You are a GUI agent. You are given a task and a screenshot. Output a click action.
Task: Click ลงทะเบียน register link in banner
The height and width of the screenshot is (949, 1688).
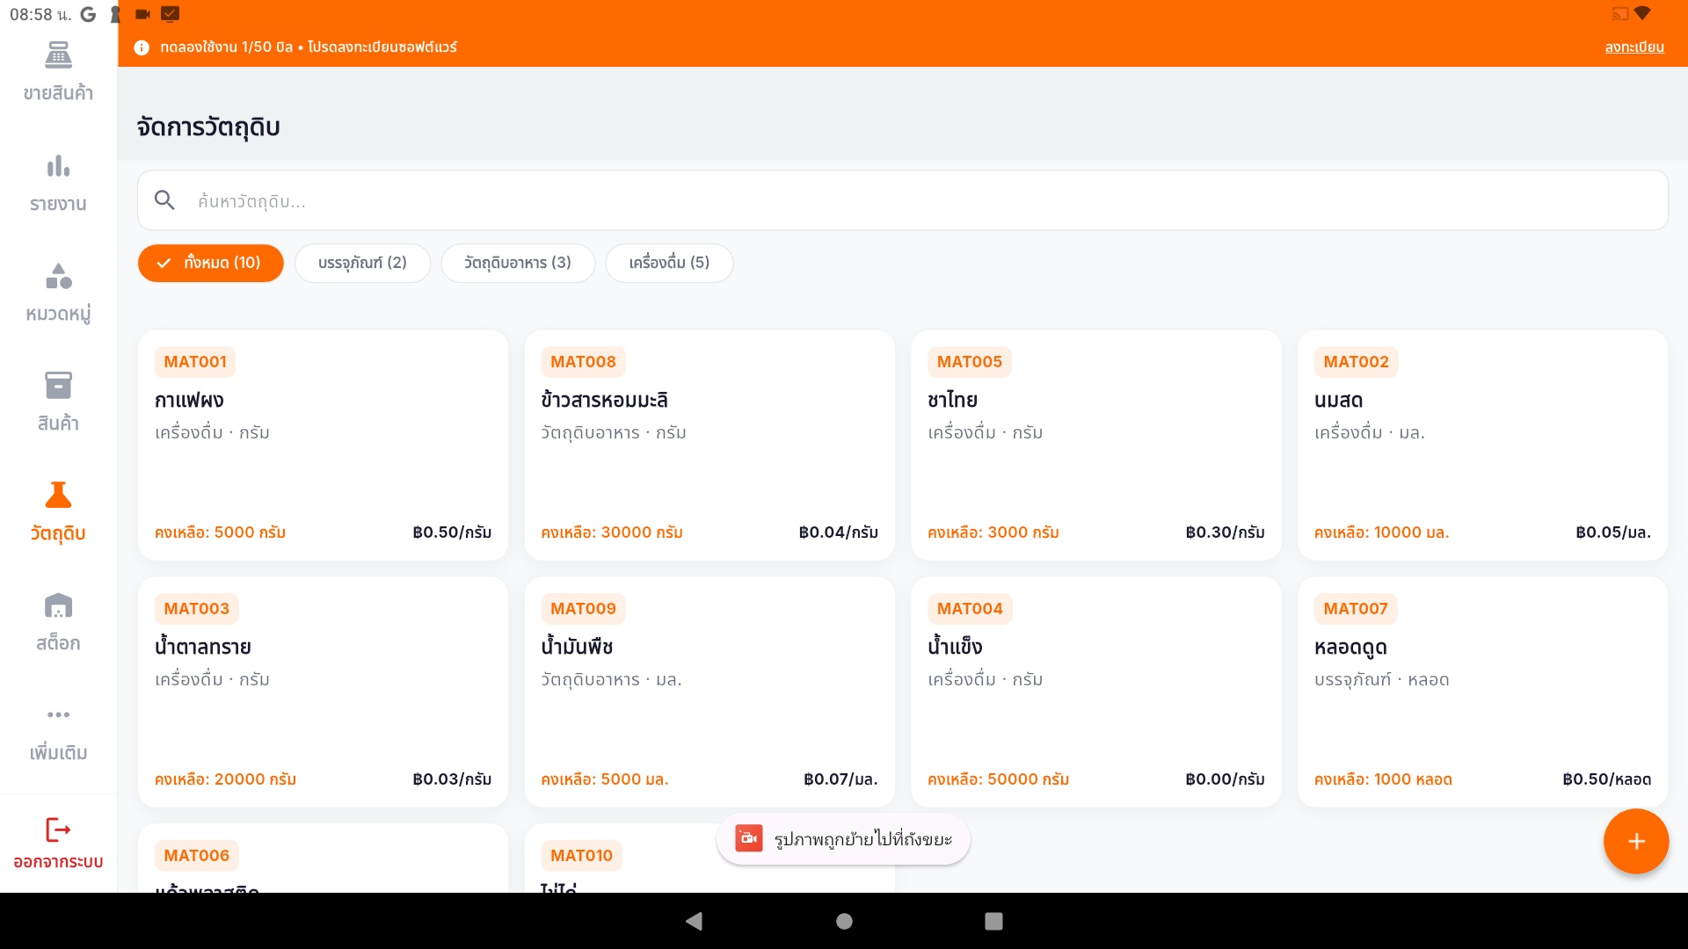(x=1633, y=47)
